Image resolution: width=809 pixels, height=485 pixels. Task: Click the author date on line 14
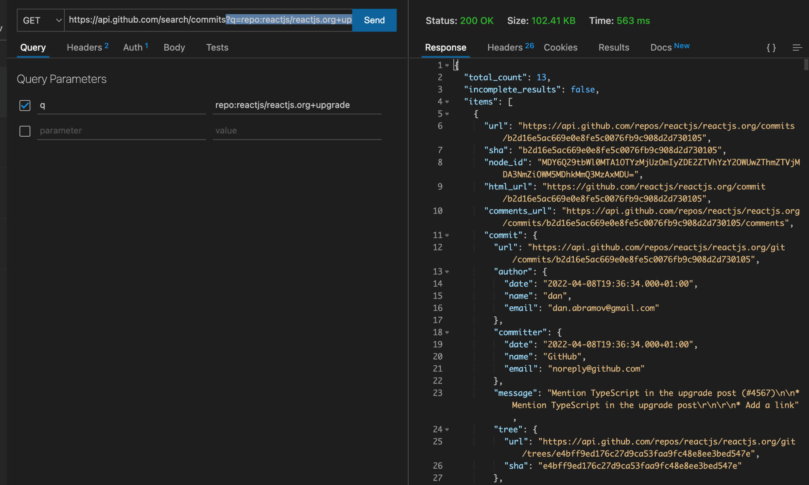point(618,284)
